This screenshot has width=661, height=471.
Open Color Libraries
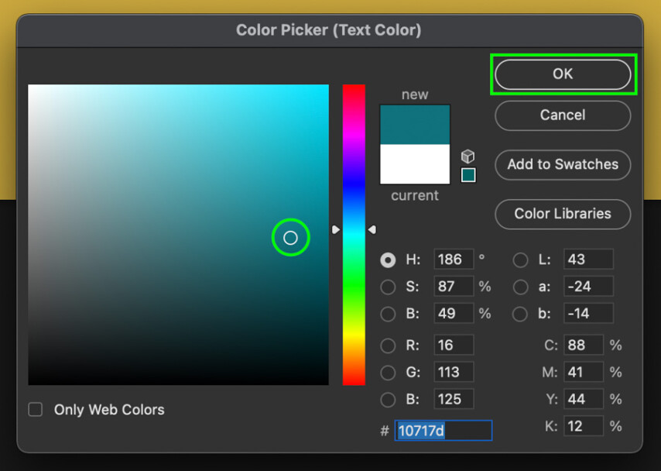[563, 214]
